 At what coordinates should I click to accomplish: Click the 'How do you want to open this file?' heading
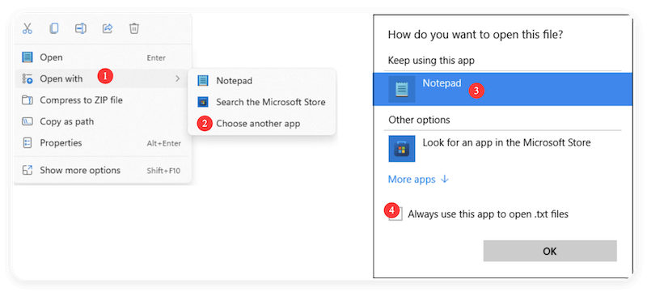coord(476,35)
